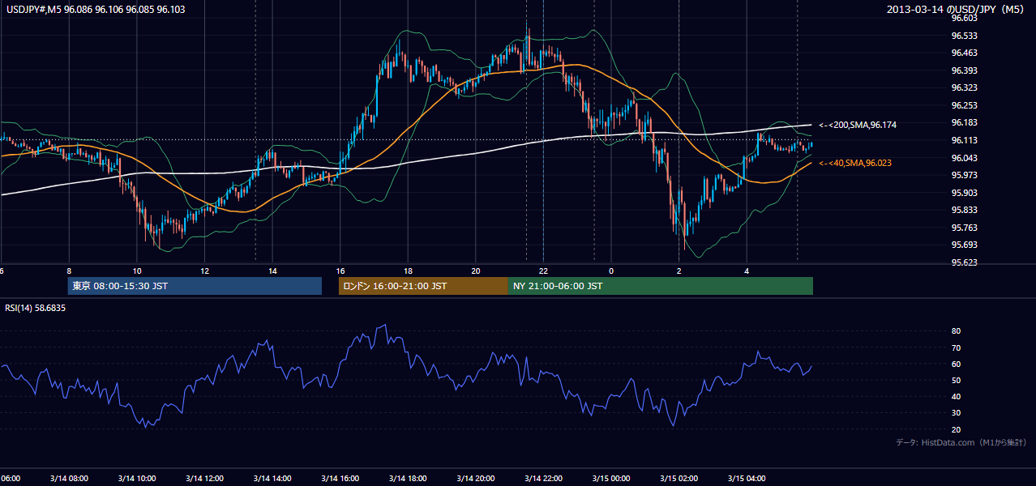Image resolution: width=1036 pixels, height=486 pixels.
Task: Click the 95.763 price axis label
Action: click(964, 228)
